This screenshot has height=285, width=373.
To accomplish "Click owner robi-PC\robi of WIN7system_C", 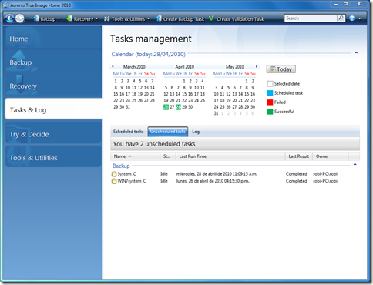I will coord(325,181).
